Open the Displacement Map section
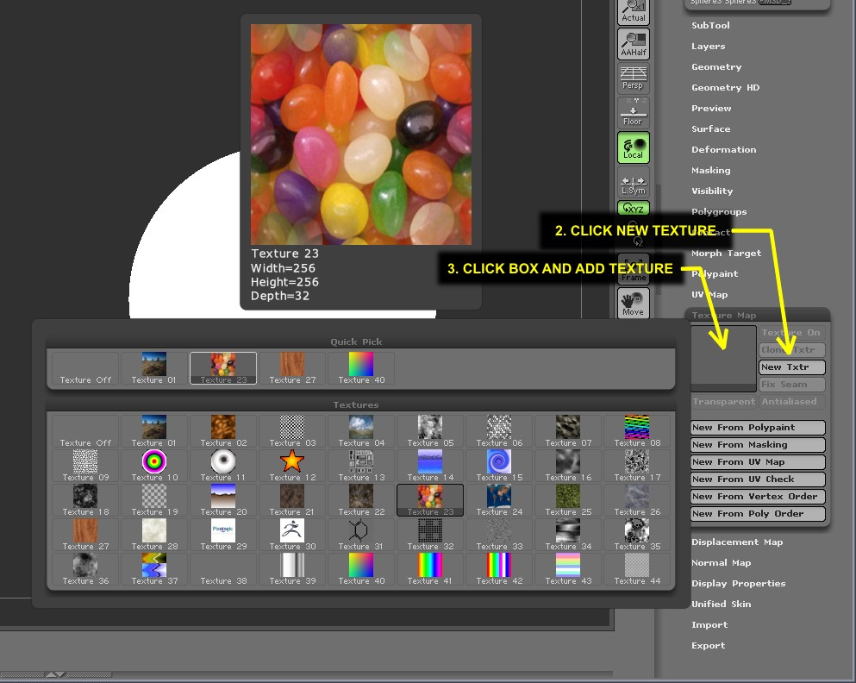856x683 pixels. coord(737,542)
